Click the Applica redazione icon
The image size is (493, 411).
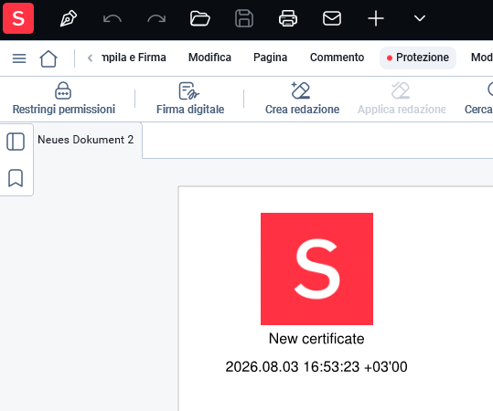pos(401,90)
